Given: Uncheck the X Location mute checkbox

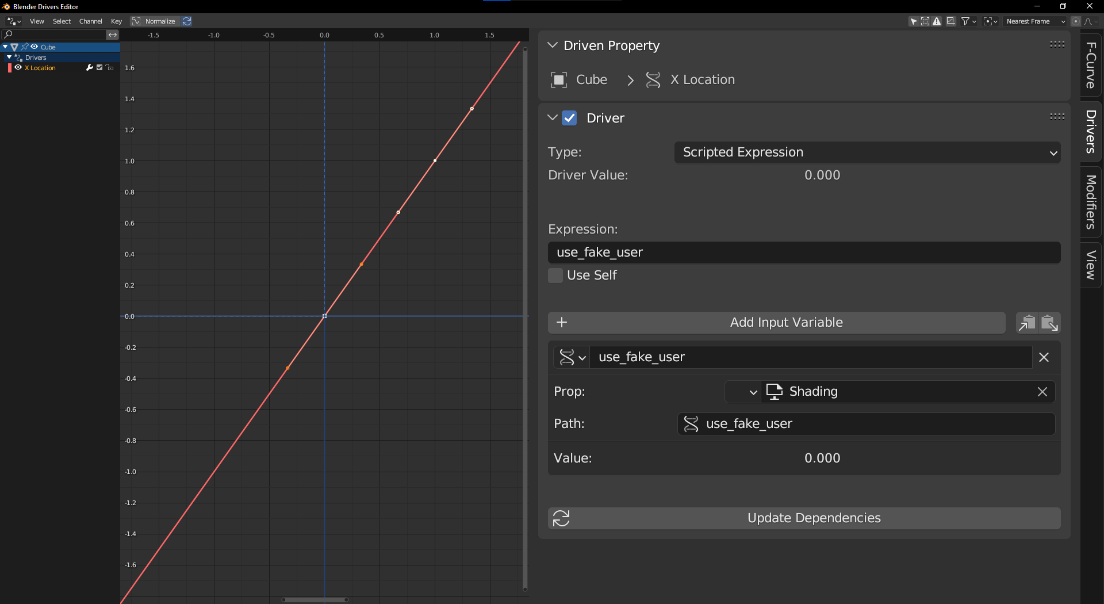Looking at the screenshot, I should [x=99, y=67].
